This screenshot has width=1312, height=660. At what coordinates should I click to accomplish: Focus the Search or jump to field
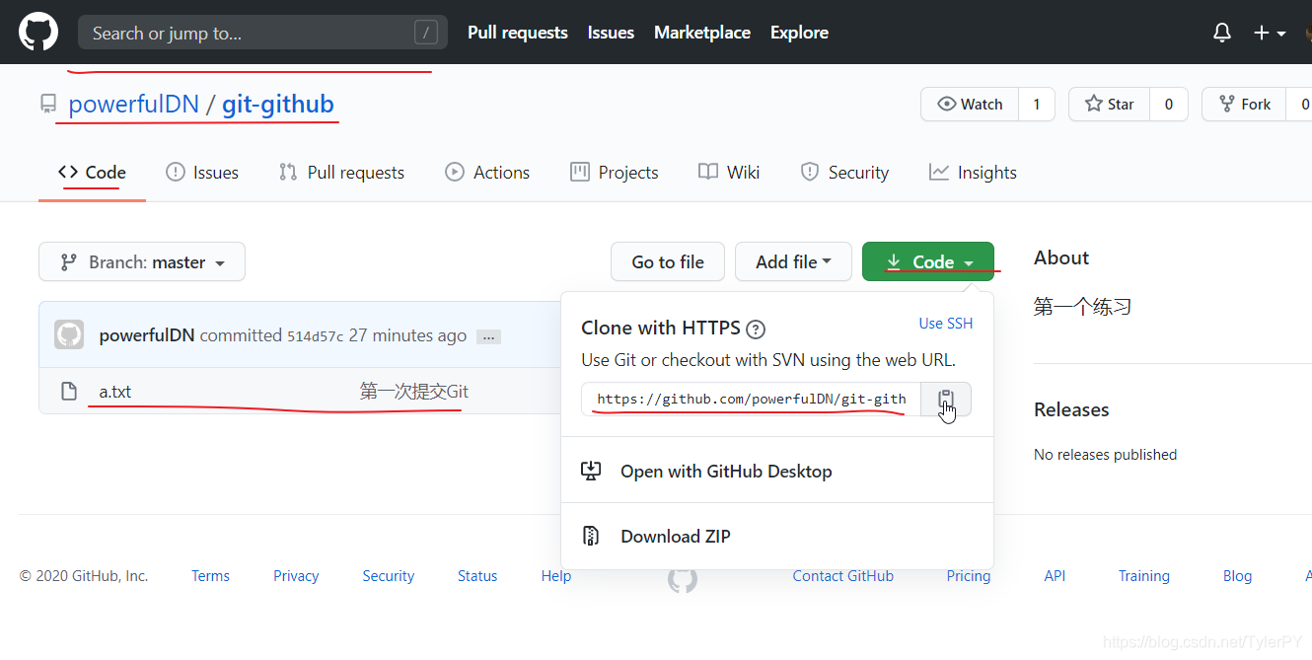tap(262, 33)
